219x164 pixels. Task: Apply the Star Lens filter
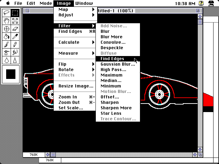pyautogui.click(x=118, y=113)
